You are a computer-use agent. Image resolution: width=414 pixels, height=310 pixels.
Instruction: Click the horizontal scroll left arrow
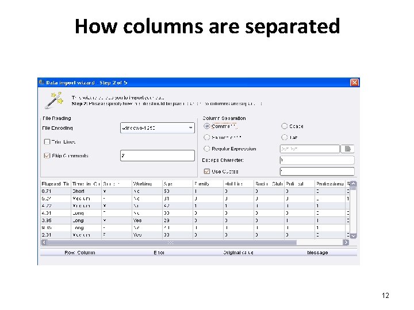pyautogui.click(x=43, y=242)
